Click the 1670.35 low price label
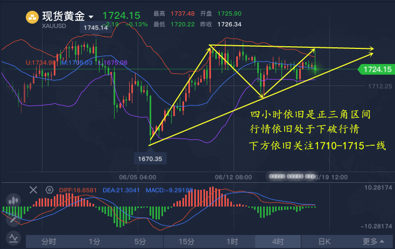The image size is (395, 249). pyautogui.click(x=149, y=158)
